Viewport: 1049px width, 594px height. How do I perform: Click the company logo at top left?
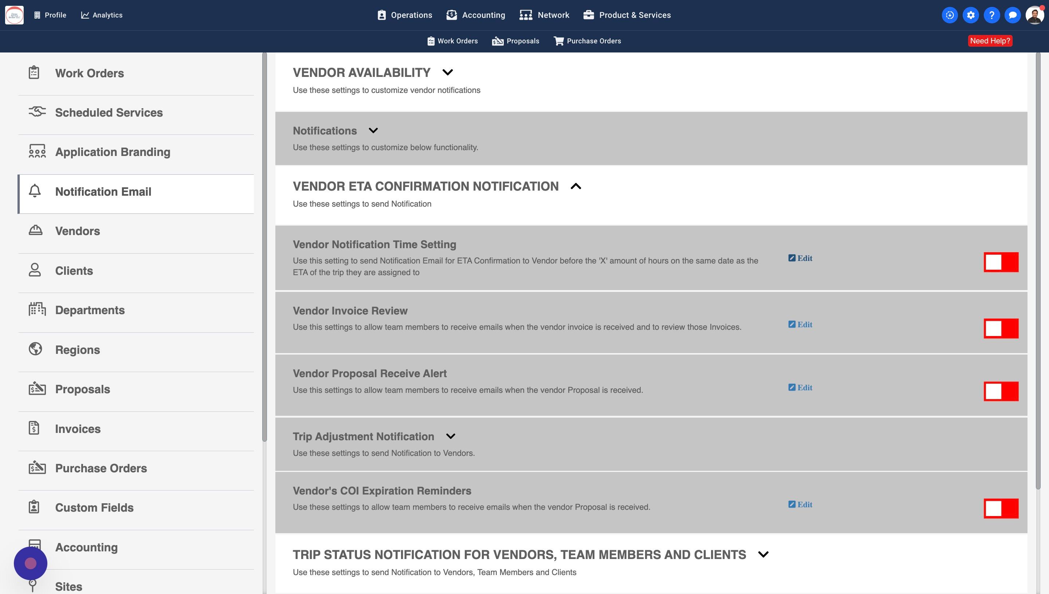[14, 15]
